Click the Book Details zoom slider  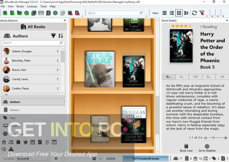(216, 137)
